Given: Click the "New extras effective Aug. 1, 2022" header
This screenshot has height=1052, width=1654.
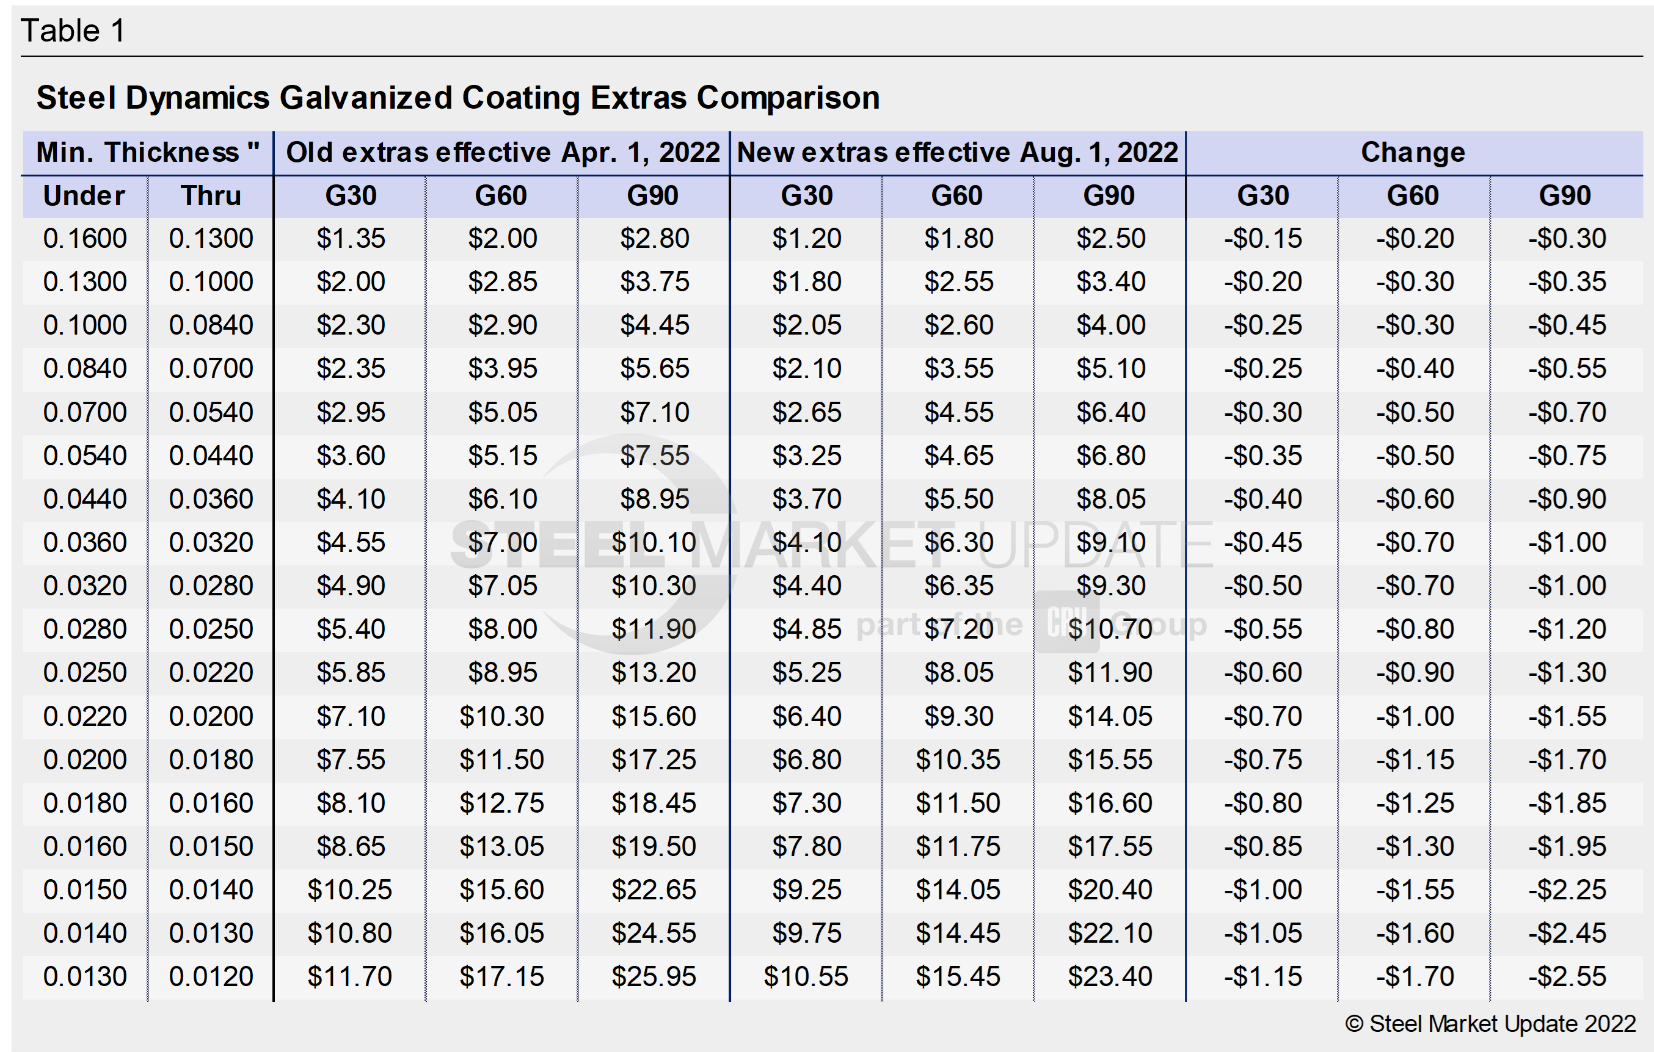Looking at the screenshot, I should pyautogui.click(x=958, y=153).
